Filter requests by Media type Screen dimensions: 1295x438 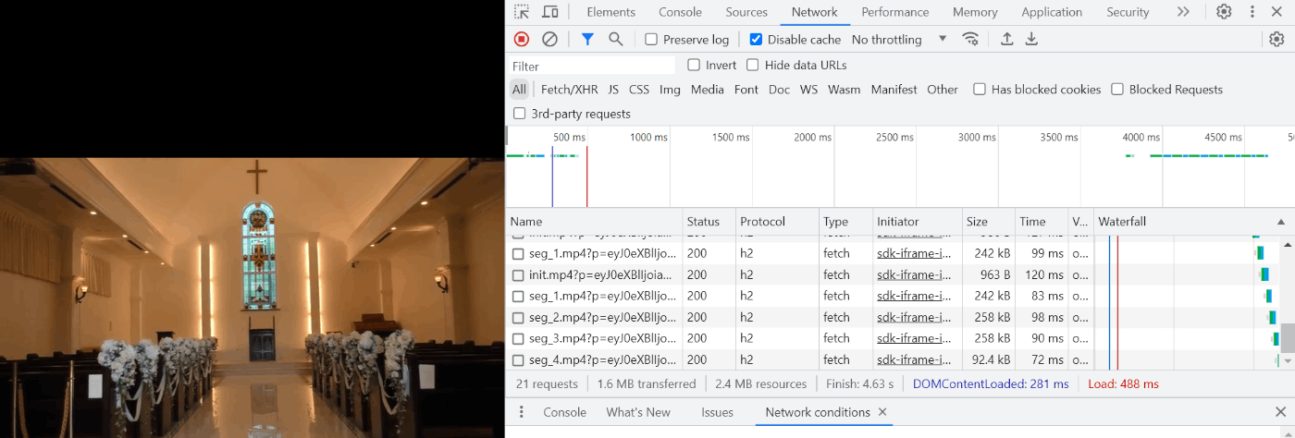[707, 90]
